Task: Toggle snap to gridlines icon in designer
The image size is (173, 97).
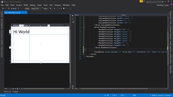Action: pos(15,89)
